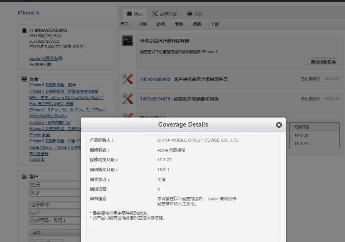The width and height of the screenshot is (345, 242).
Task: Click the 16-12-30 date on case 100102014075 row
Action: [x=332, y=98]
